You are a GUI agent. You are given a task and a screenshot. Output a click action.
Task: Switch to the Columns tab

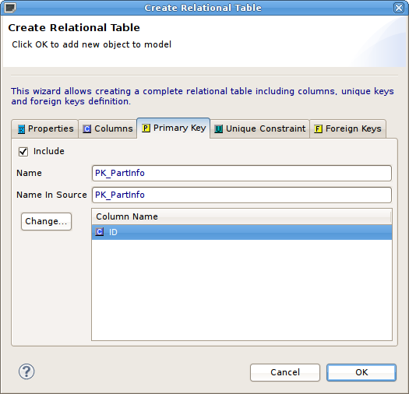[108, 128]
